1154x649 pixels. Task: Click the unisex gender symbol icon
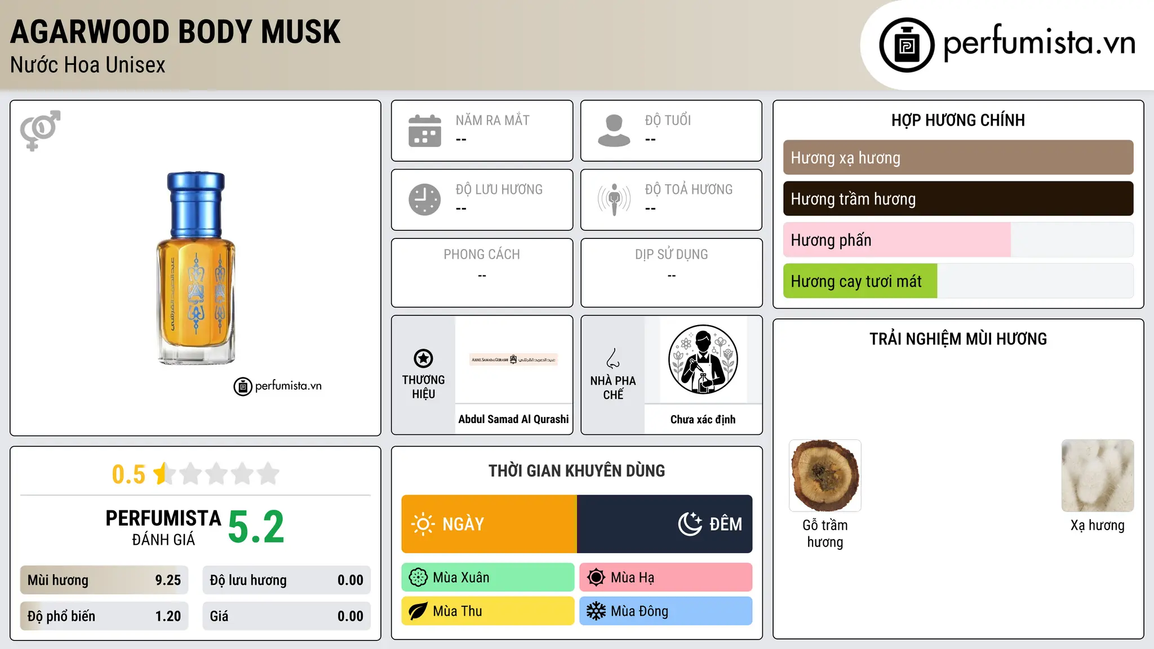pyautogui.click(x=40, y=130)
